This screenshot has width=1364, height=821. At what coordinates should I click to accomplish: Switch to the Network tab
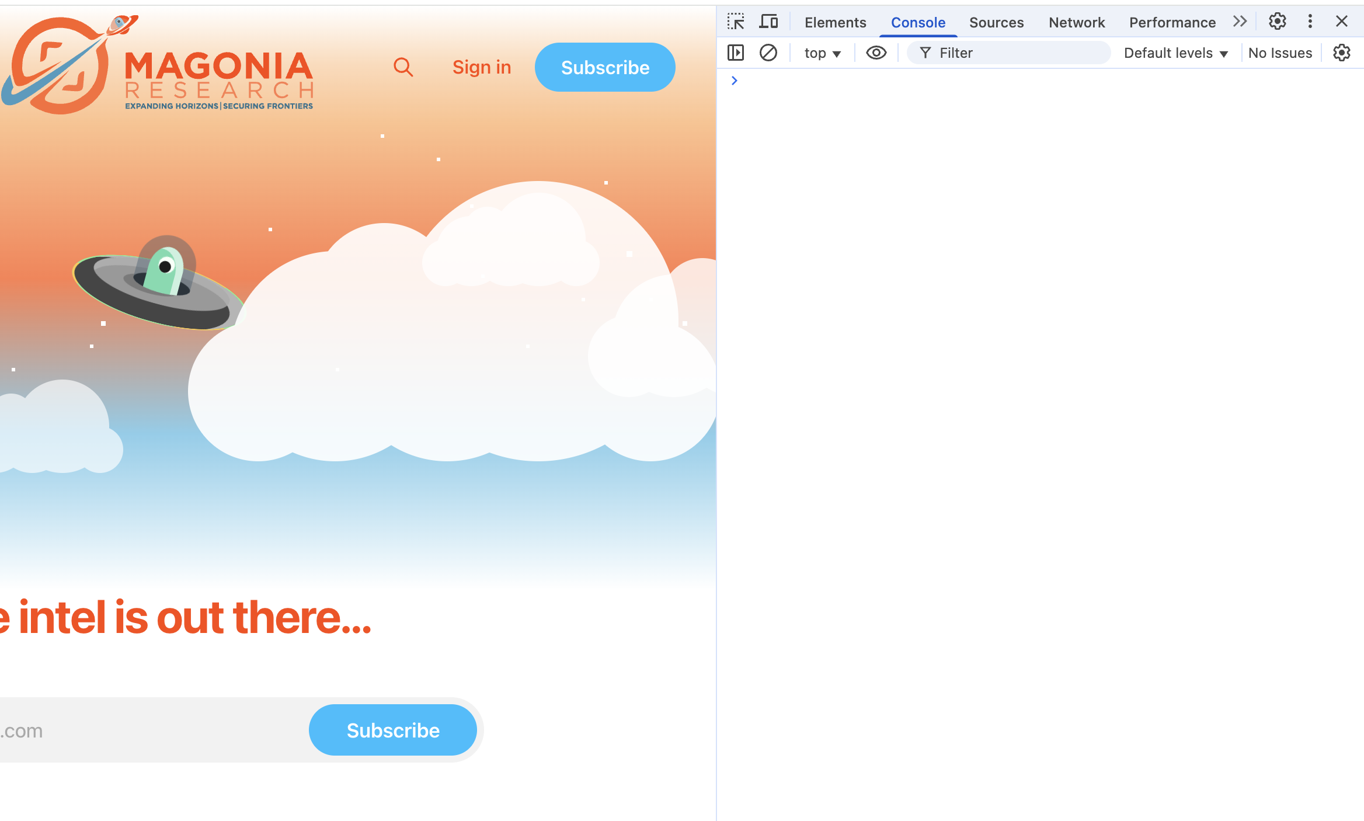pos(1077,22)
